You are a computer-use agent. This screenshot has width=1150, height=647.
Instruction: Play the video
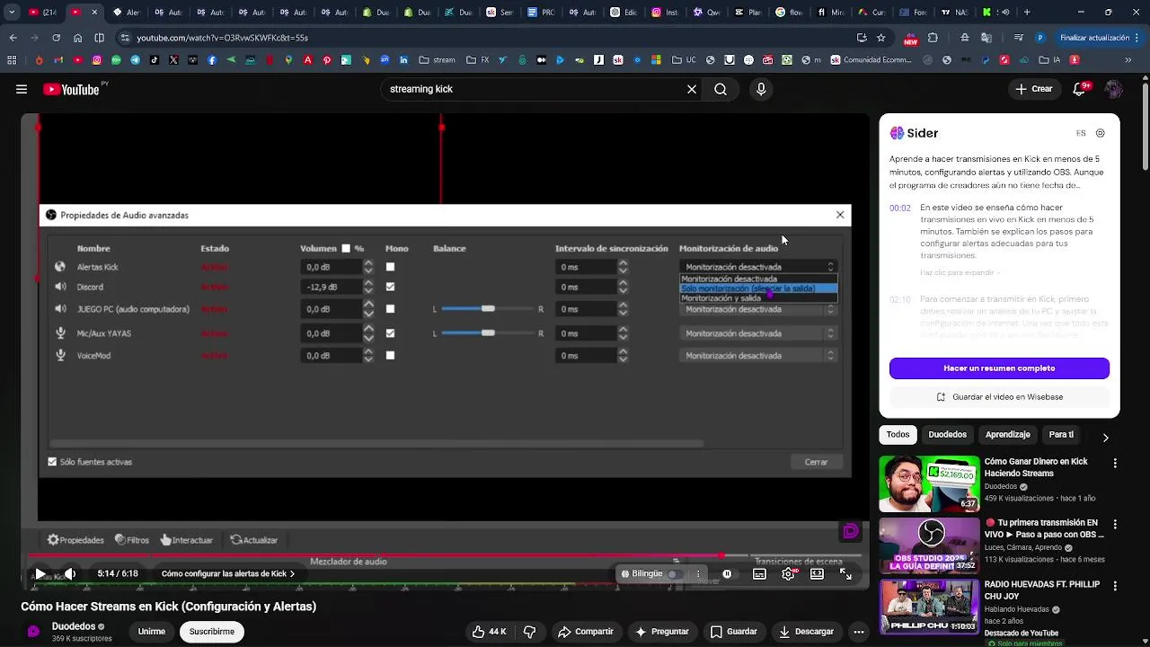click(x=40, y=573)
